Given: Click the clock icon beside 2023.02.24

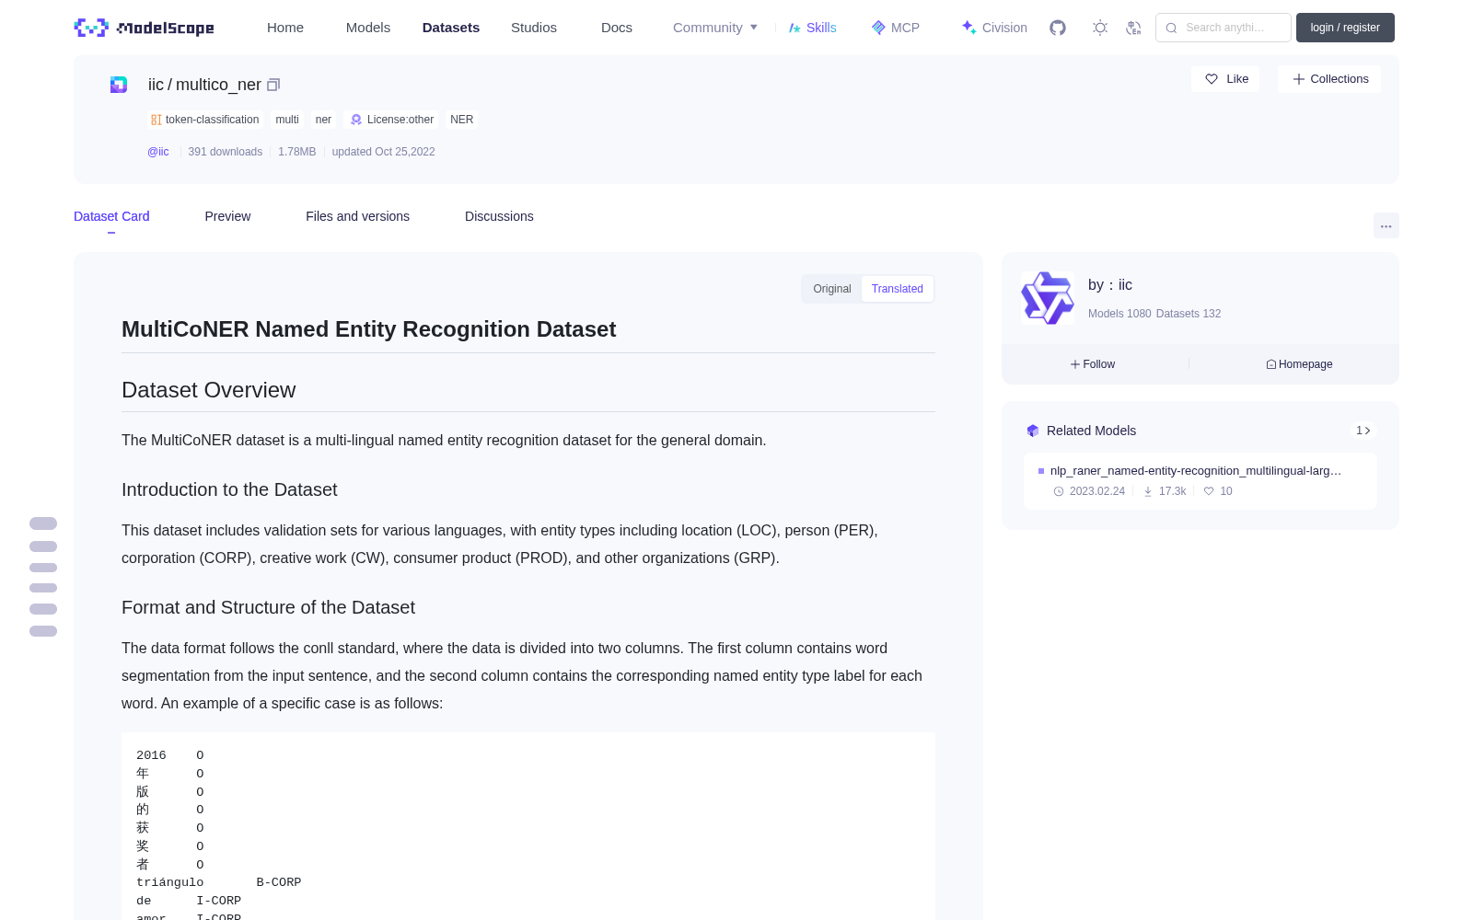Looking at the screenshot, I should point(1059,491).
